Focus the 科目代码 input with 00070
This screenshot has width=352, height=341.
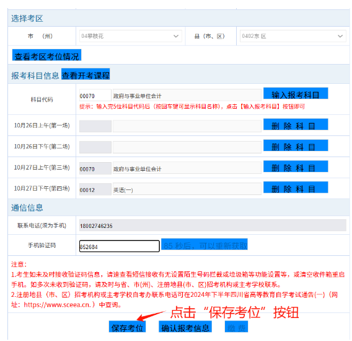point(95,95)
